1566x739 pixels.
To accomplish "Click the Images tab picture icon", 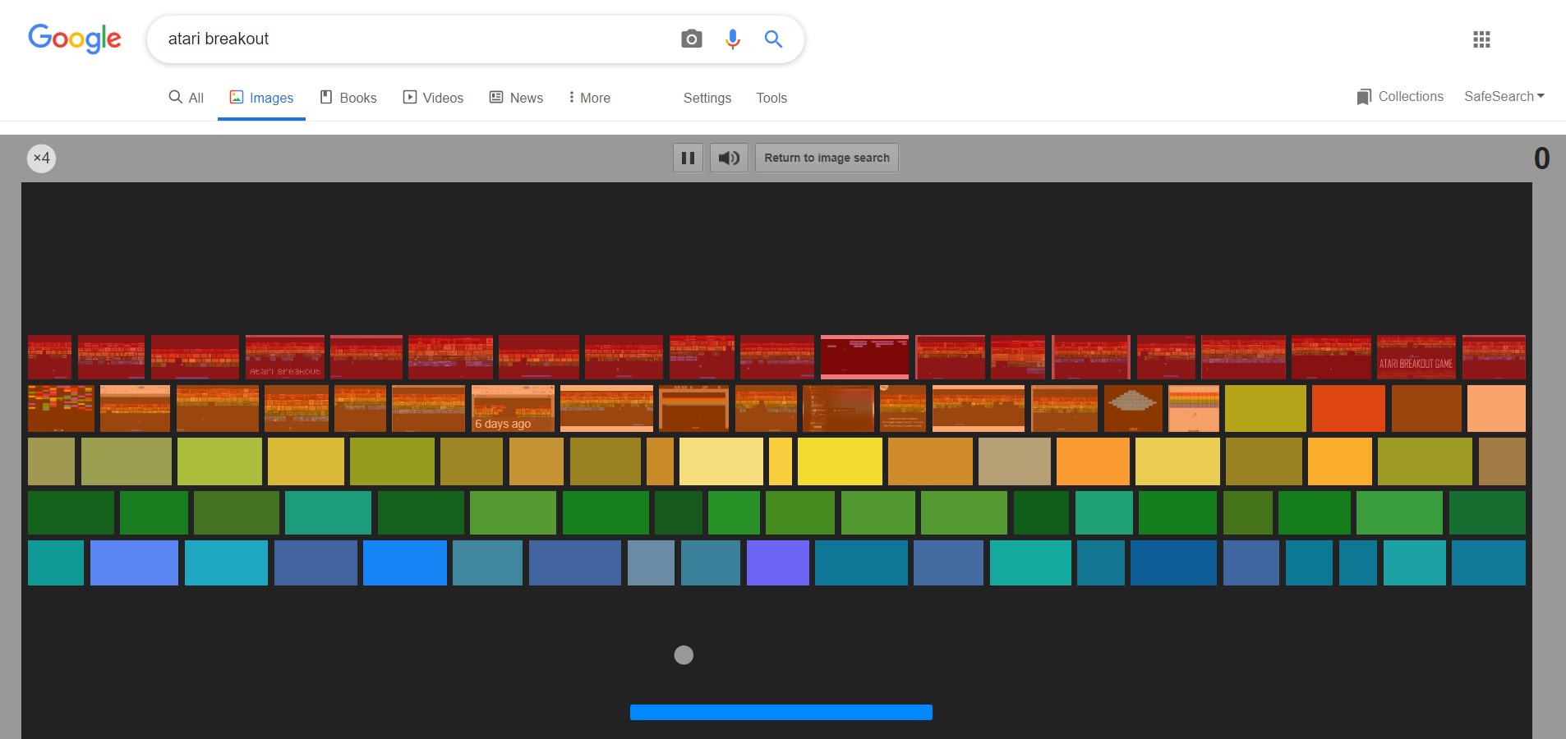I will [x=237, y=97].
